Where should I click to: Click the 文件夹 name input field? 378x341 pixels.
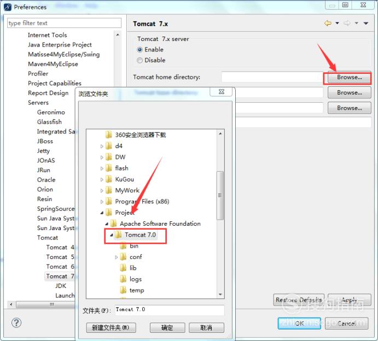(x=170, y=310)
